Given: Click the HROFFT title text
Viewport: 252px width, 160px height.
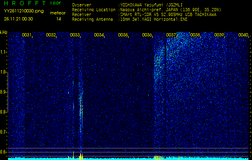Looking at the screenshot, I should pos(25,3).
